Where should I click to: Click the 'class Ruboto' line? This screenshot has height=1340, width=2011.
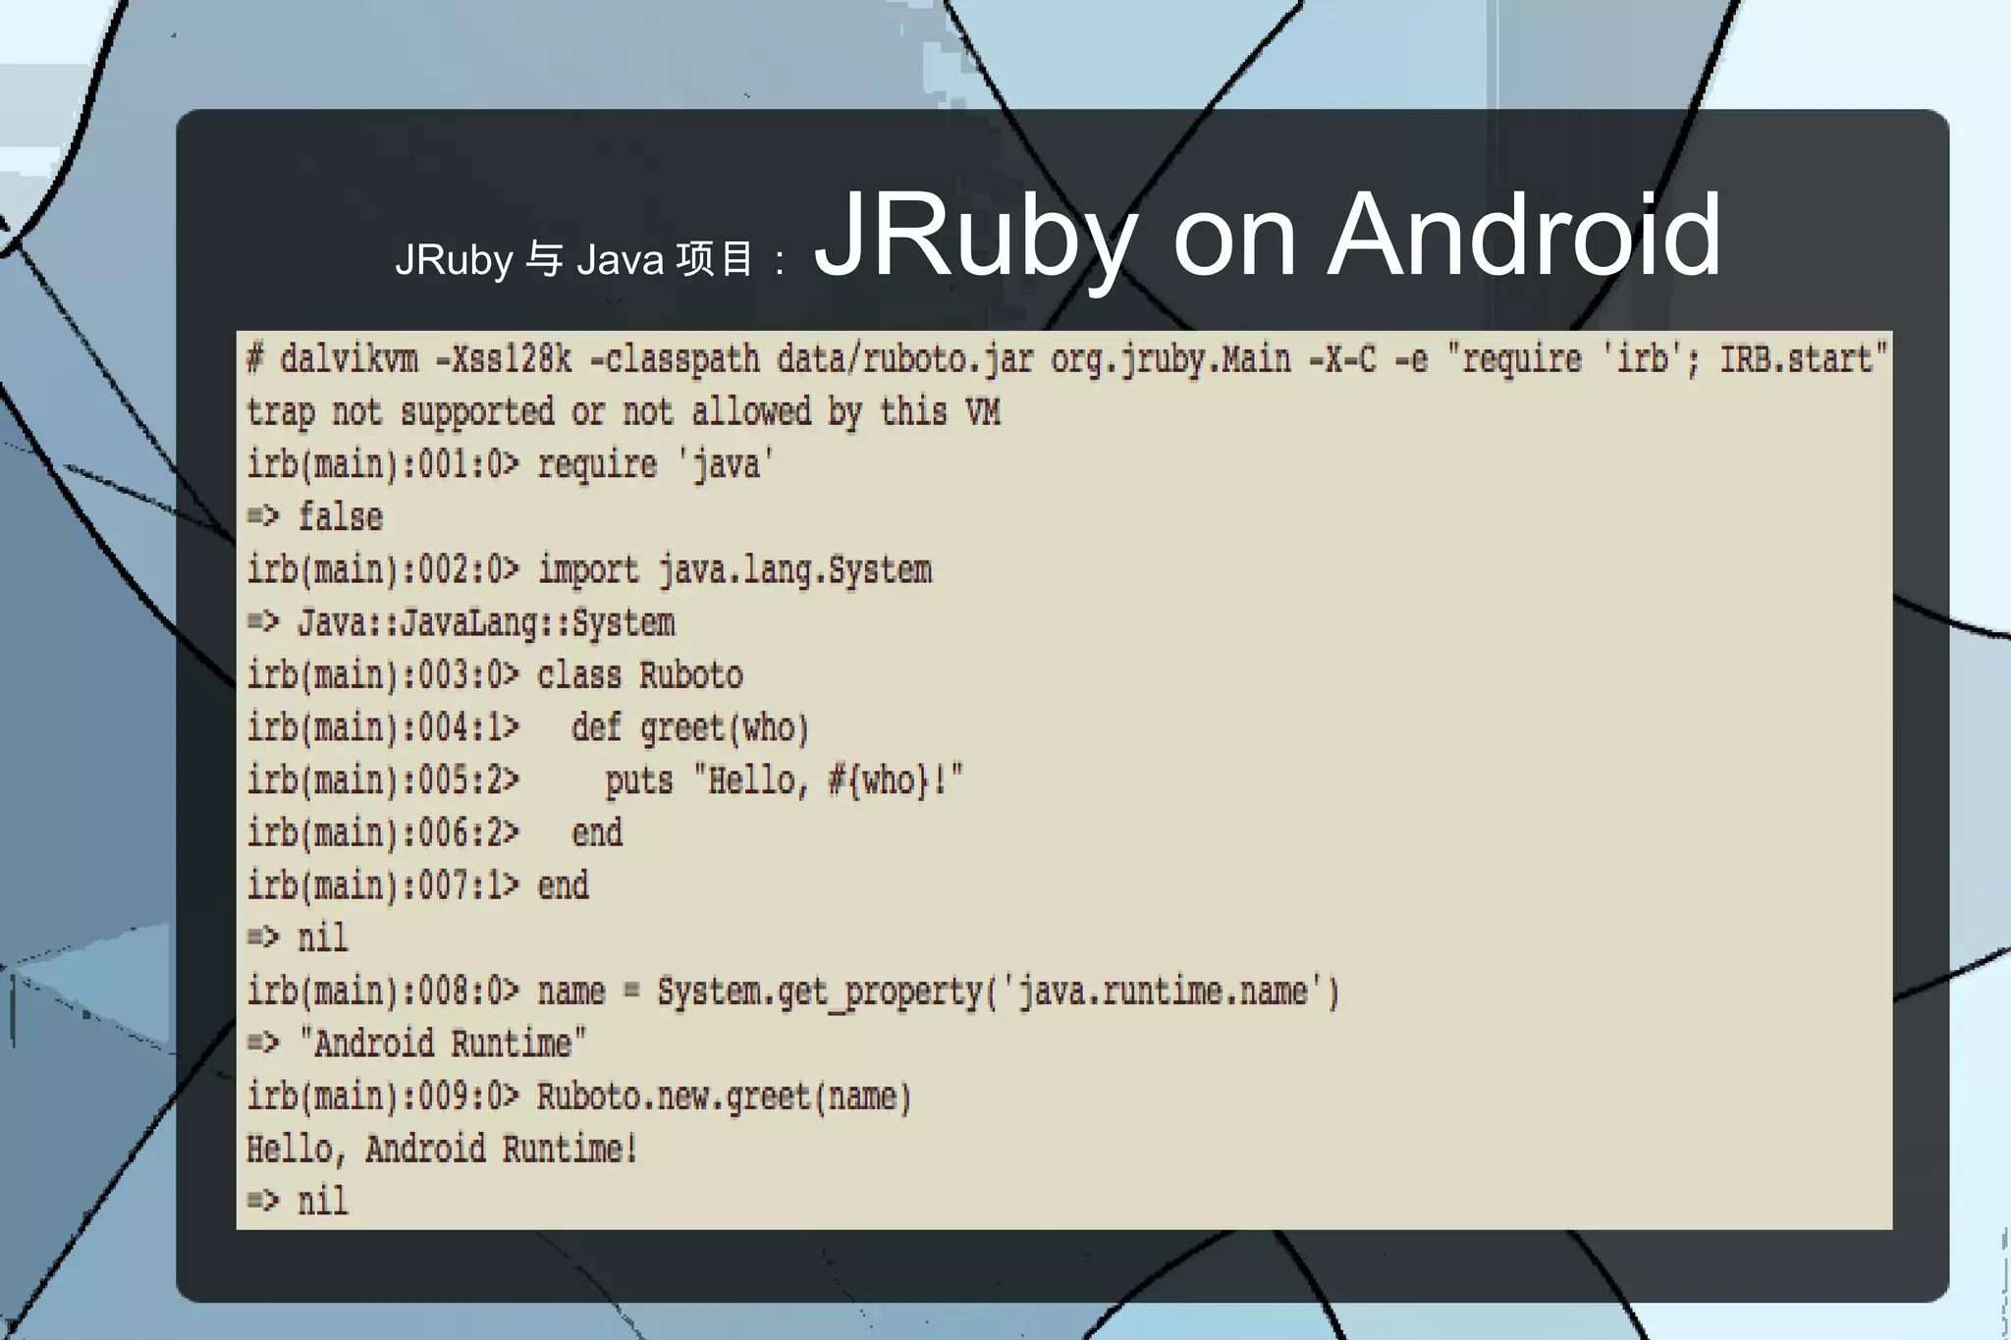(x=494, y=675)
